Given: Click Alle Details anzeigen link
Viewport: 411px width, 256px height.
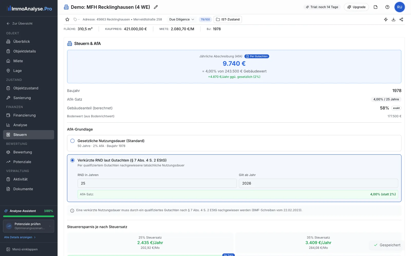Looking at the screenshot, I should (x=20, y=237).
